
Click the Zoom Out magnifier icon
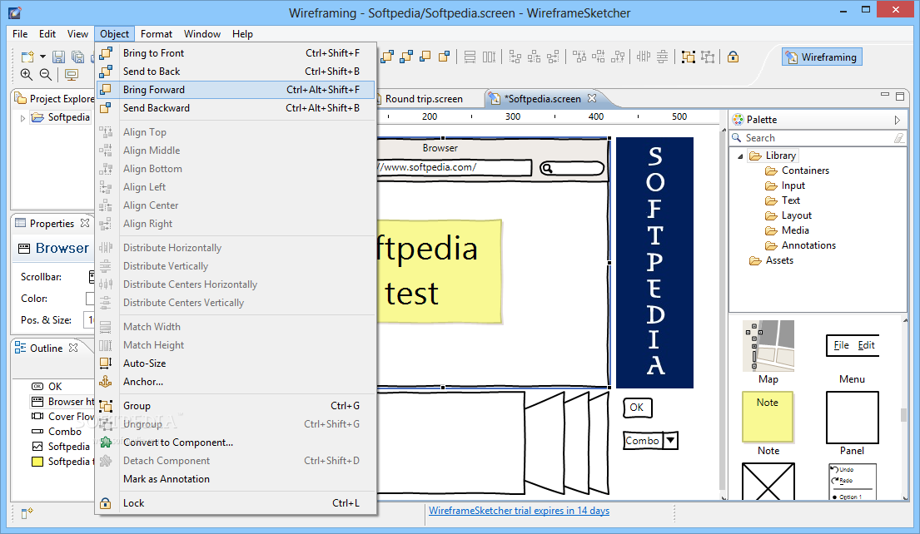pos(46,74)
